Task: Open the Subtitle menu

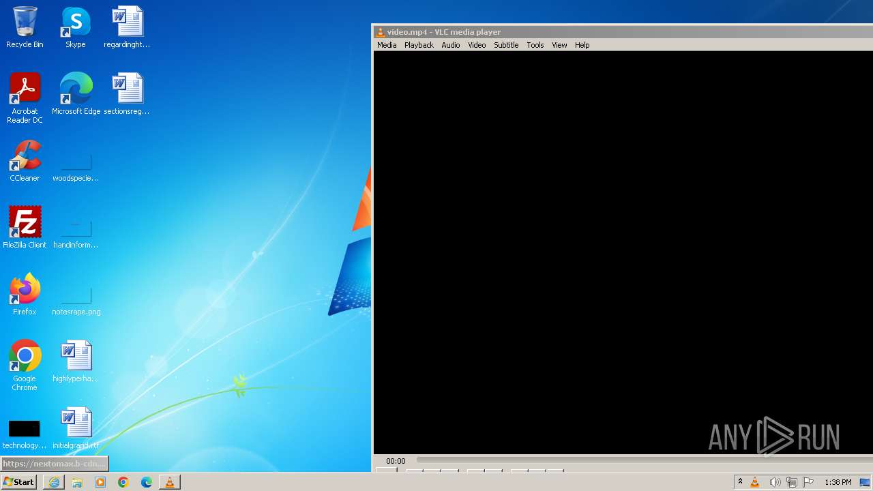Action: click(506, 45)
